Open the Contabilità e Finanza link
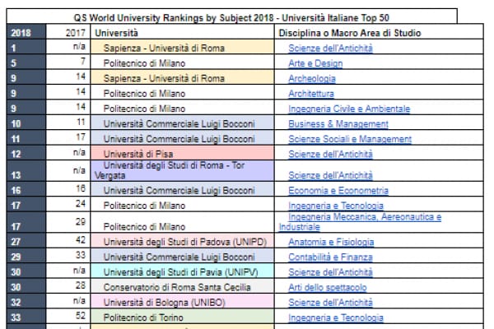Screen dimensions: 494x329 tap(330, 257)
